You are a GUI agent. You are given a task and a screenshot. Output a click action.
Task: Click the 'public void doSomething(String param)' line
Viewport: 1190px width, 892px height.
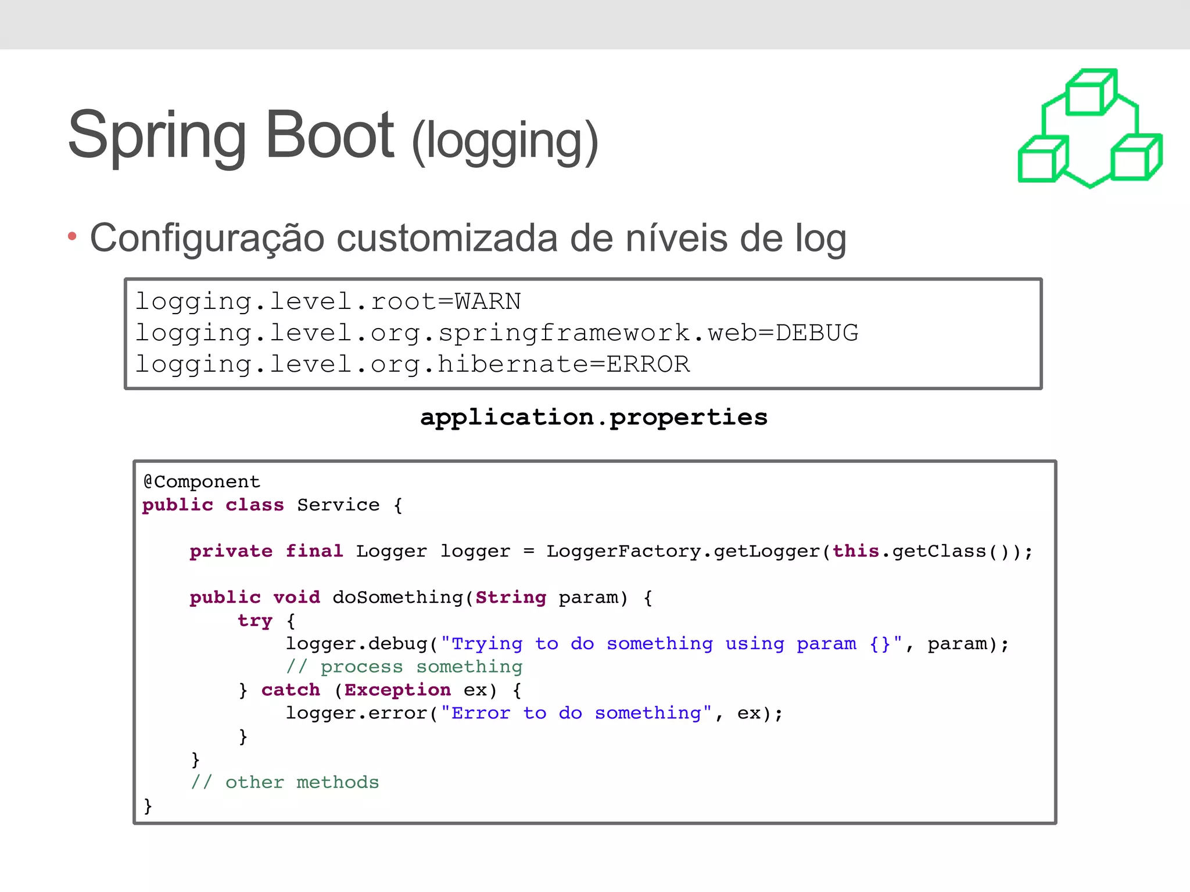421,598
